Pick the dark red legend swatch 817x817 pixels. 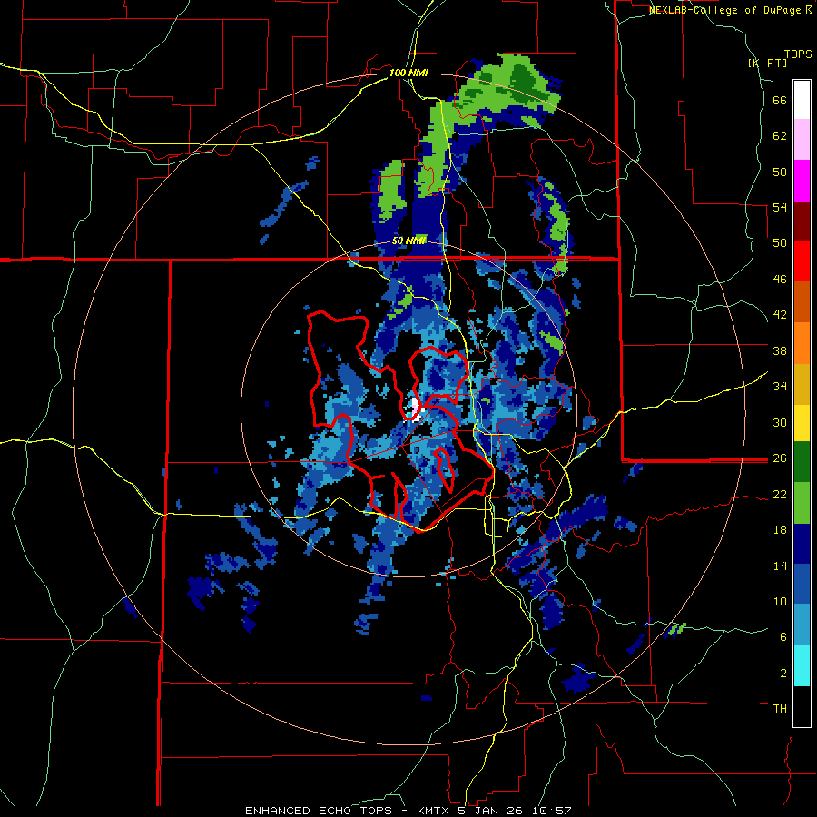pyautogui.click(x=802, y=221)
